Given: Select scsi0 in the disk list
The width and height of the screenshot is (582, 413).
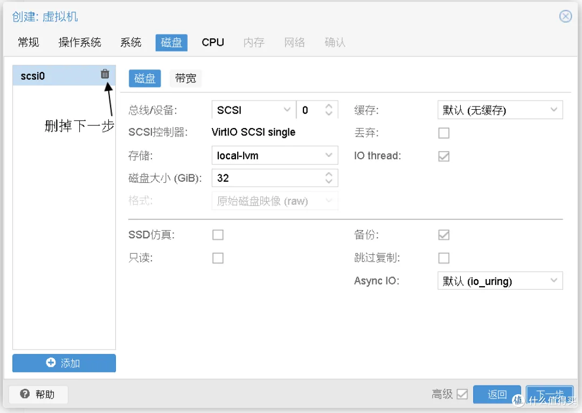Looking at the screenshot, I should pyautogui.click(x=54, y=76).
